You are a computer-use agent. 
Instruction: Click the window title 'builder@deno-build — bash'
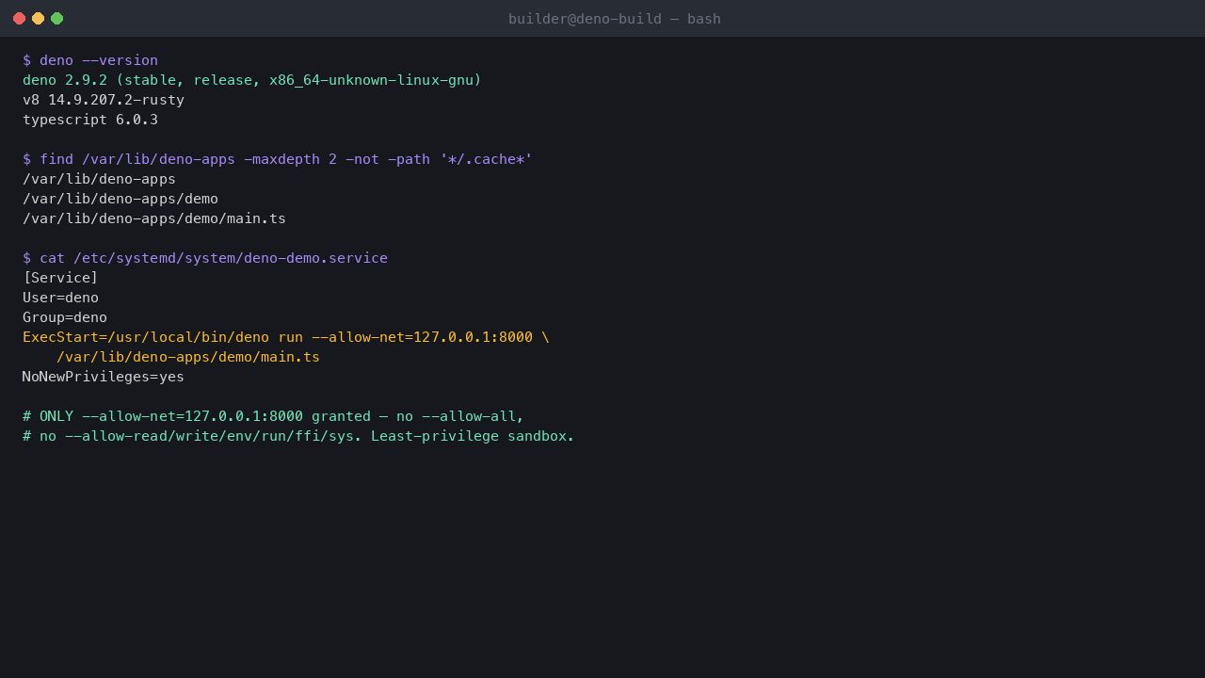point(615,19)
